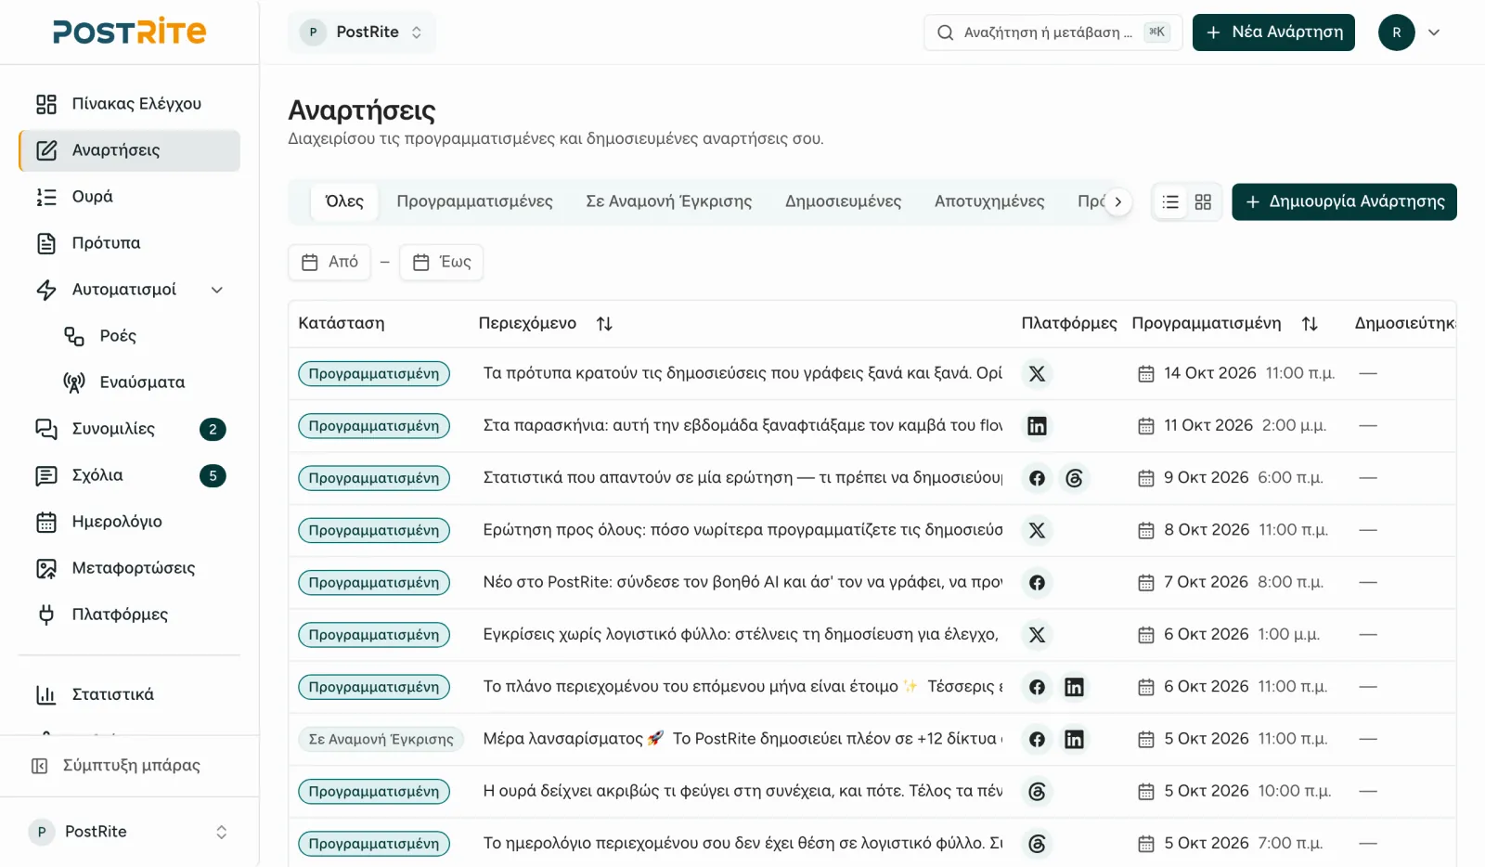Go to Πρότυπα templates section

(x=129, y=243)
